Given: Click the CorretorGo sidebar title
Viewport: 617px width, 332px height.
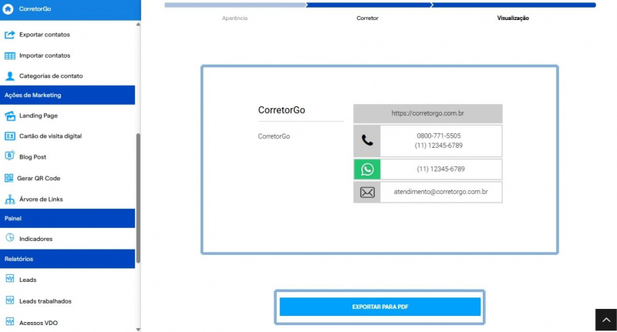Looking at the screenshot, I should coord(35,8).
